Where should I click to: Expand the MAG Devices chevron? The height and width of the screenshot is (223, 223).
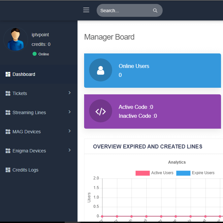(x=70, y=131)
